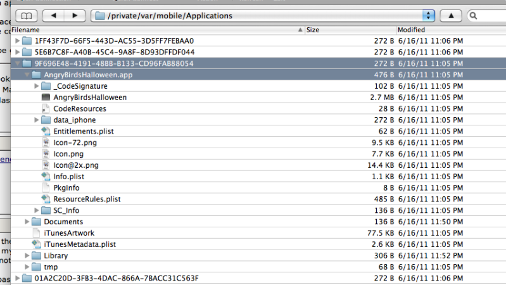This screenshot has height=285, width=506.
Task: Click the 14.4 KB size value
Action: 381,165
